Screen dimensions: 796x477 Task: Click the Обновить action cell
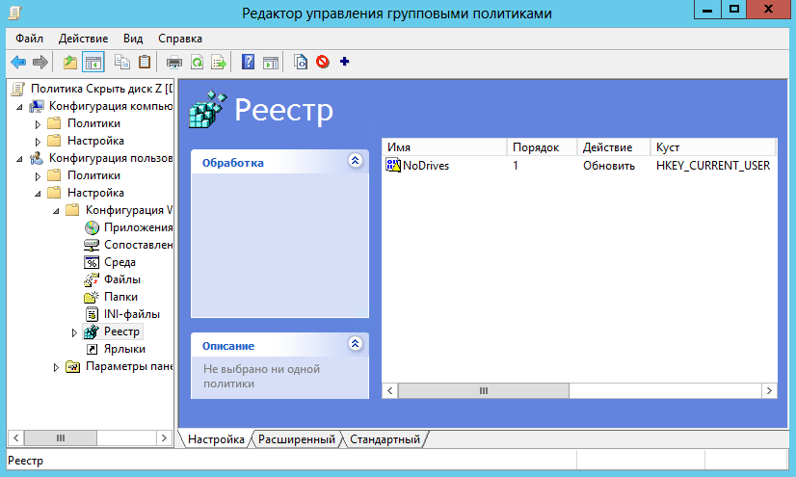[x=609, y=166]
